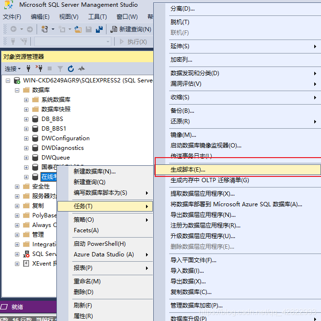
Task: Open the 还原(R) submenu
Action: (x=238, y=121)
